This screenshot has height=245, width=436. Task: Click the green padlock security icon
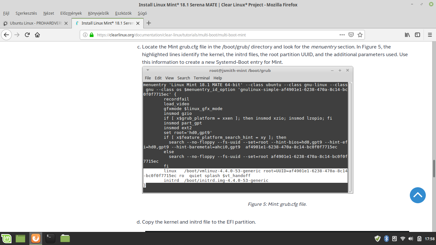coord(92,35)
